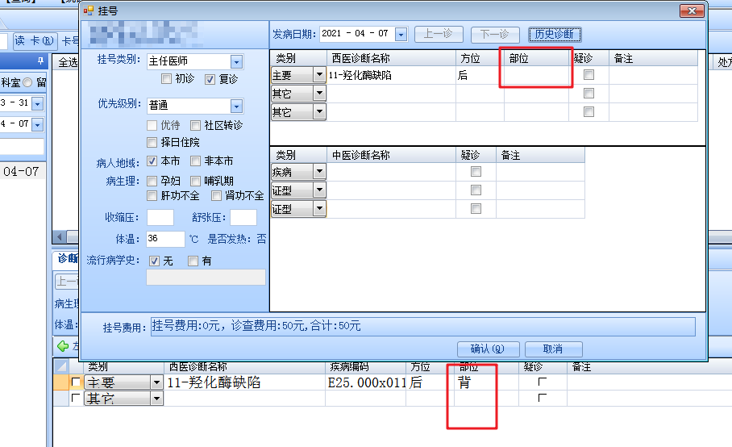Screen dimensions: 732x447
Task: Enable the 肝功不全 checkbox
Action: click(152, 196)
